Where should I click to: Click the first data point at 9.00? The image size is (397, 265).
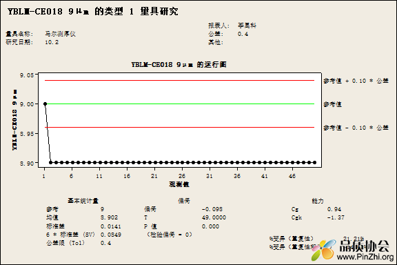(45, 104)
